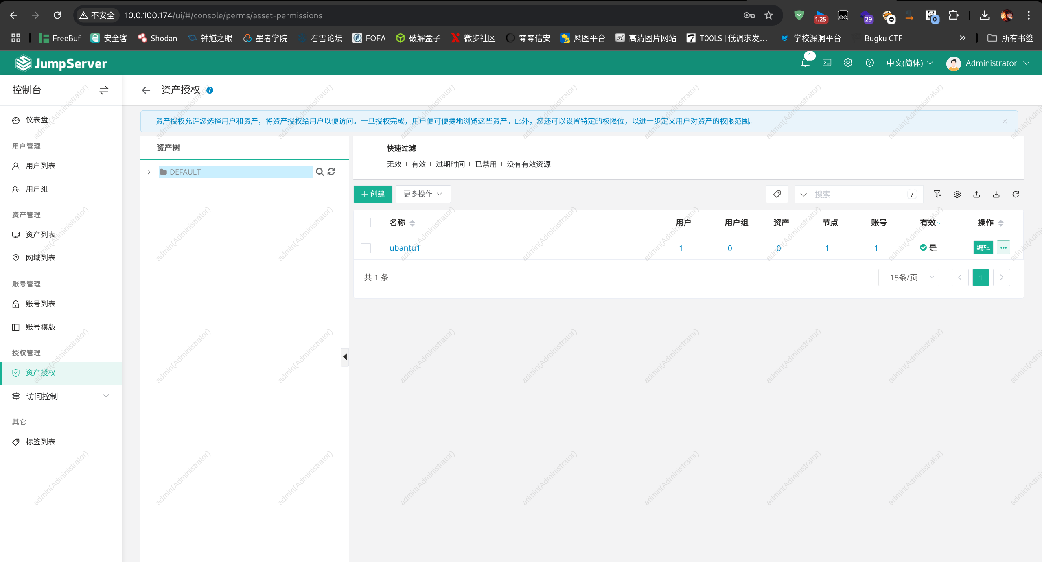Open 用户列表 in the sidebar
This screenshot has width=1042, height=562.
[x=40, y=166]
